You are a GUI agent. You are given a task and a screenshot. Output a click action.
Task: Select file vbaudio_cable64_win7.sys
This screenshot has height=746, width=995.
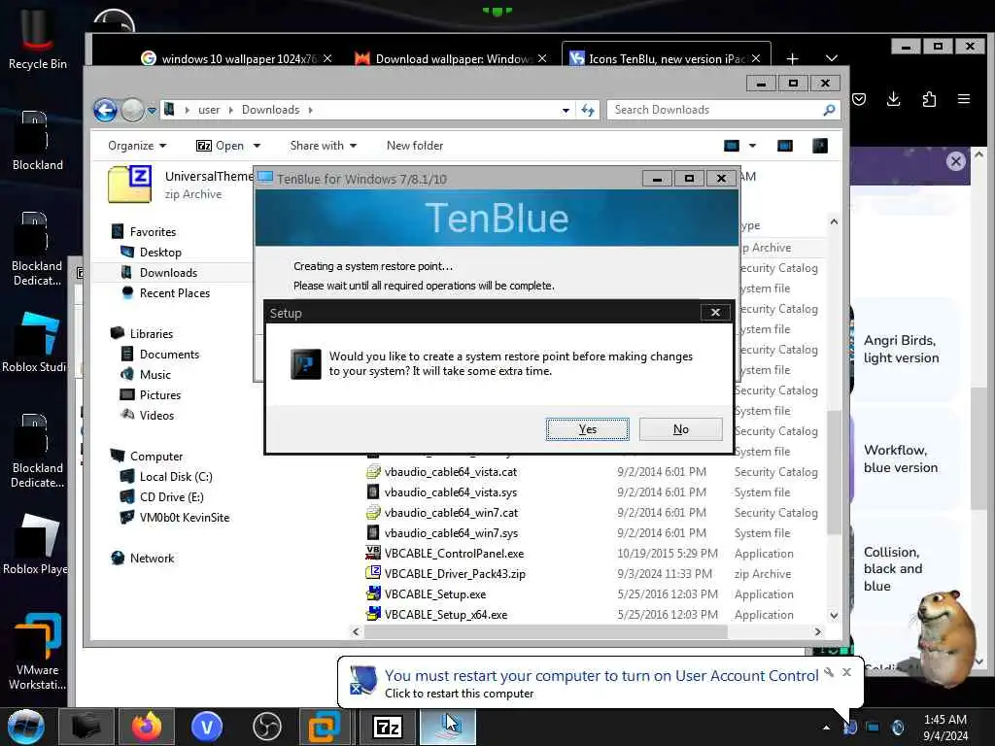pos(451,533)
